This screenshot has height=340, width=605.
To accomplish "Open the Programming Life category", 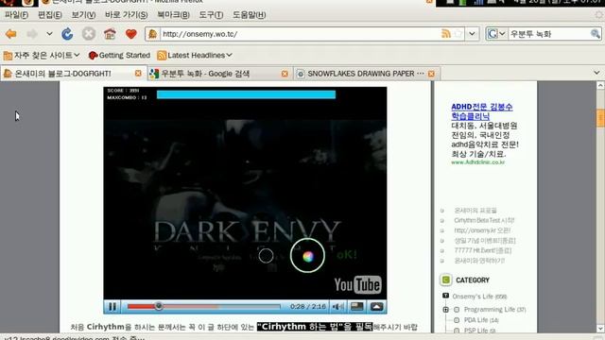I will tap(494, 310).
